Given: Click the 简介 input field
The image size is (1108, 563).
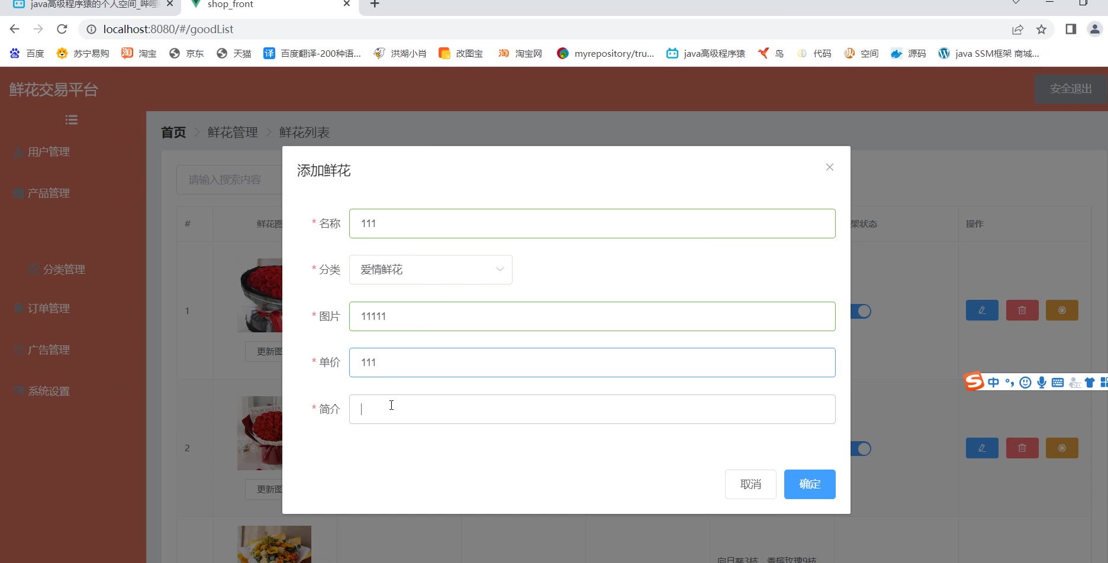Looking at the screenshot, I should (x=592, y=409).
